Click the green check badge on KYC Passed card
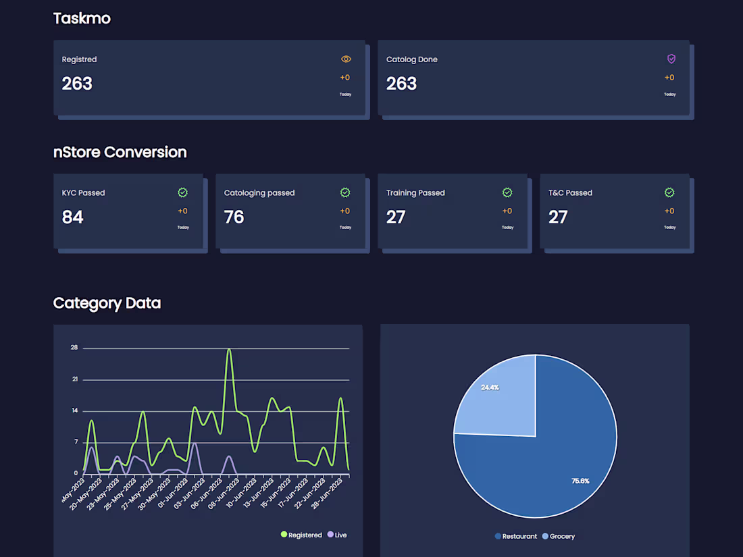This screenshot has height=557, width=743. tap(182, 192)
